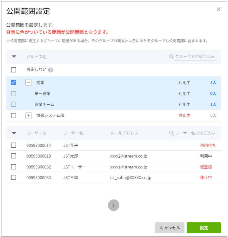Click the ユーザーID column header
228x237 pixels.
point(36,133)
